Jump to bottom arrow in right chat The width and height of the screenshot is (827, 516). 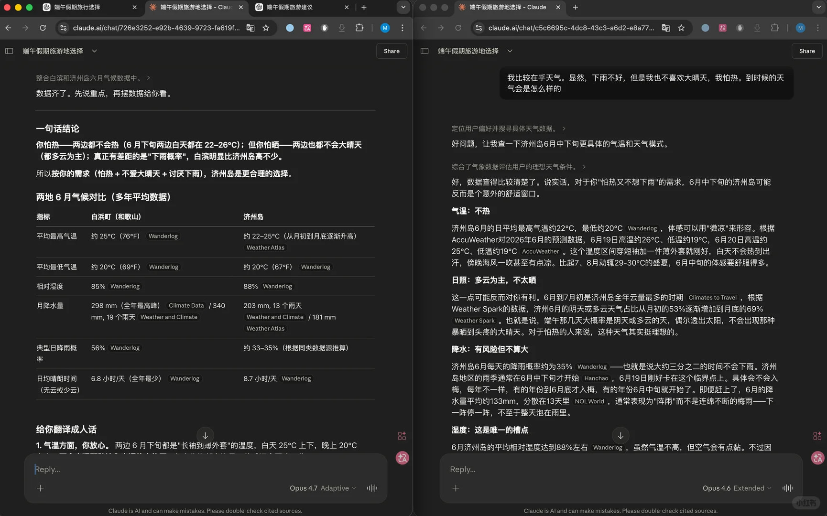(620, 435)
